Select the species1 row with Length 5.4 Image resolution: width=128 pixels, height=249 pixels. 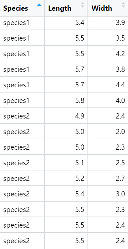point(64,23)
